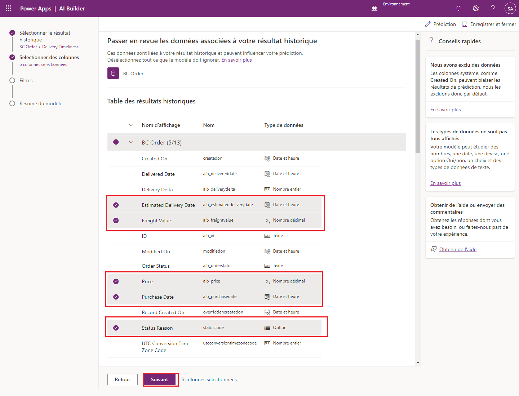This screenshot has height=396, width=519.
Task: Open En savoir plus about excluded data
Action: point(445,110)
